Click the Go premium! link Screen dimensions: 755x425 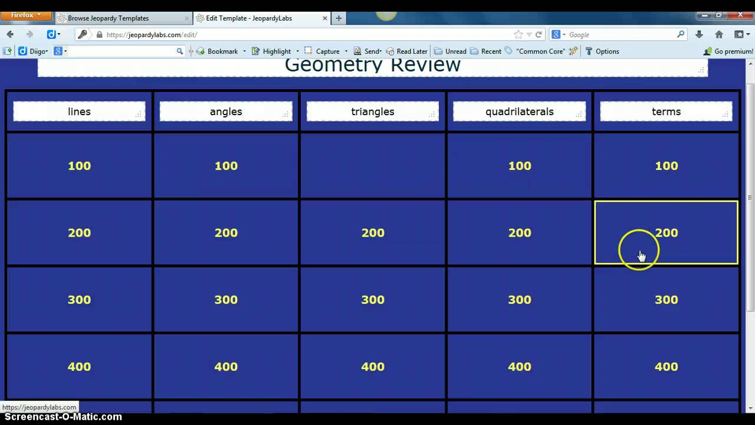point(728,51)
